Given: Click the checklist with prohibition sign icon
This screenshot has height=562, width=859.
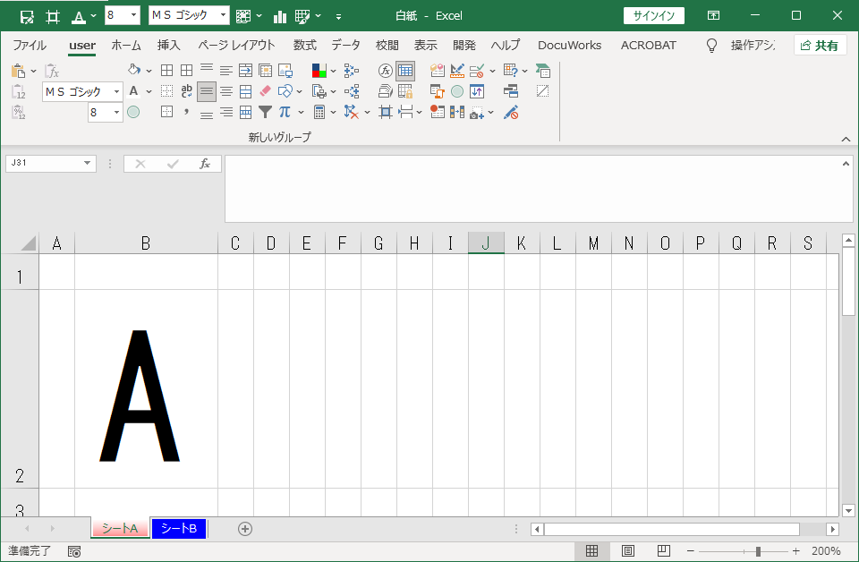Looking at the screenshot, I should (x=477, y=70).
